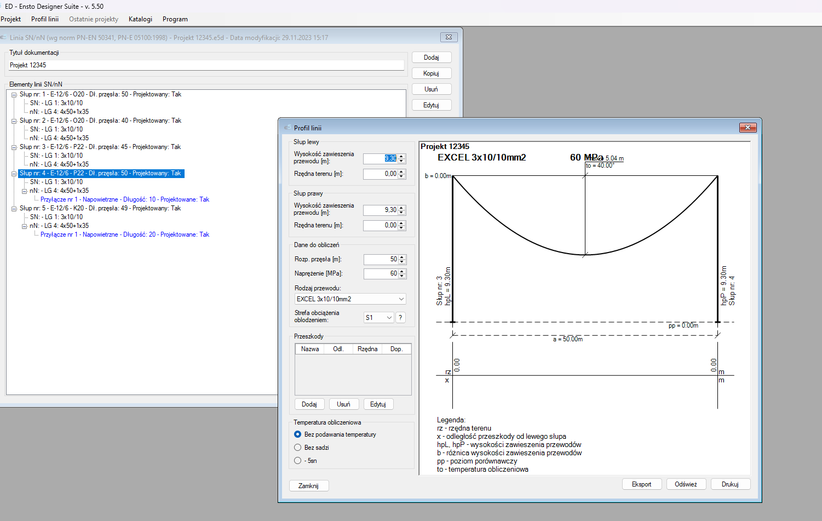Increase Naprężenie MPa value with spinner
822x521 pixels.
[x=402, y=271]
